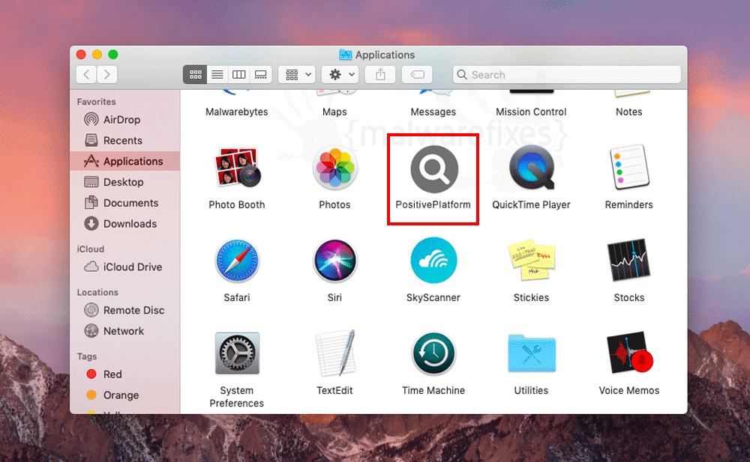Filter by the Orange tag
750x462 pixels.
click(x=125, y=395)
